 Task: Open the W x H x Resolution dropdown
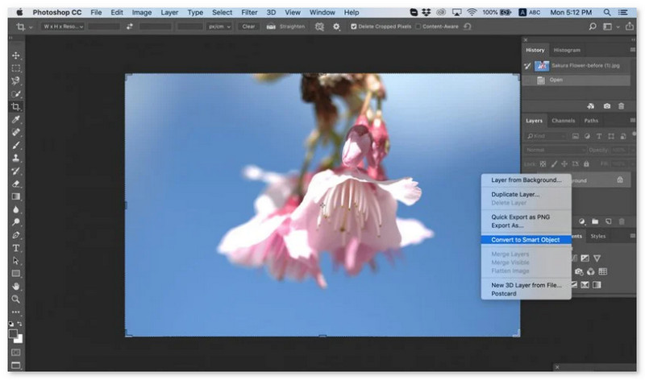point(63,27)
